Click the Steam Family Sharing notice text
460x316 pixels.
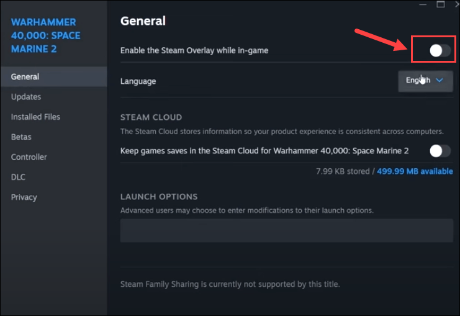click(x=230, y=284)
